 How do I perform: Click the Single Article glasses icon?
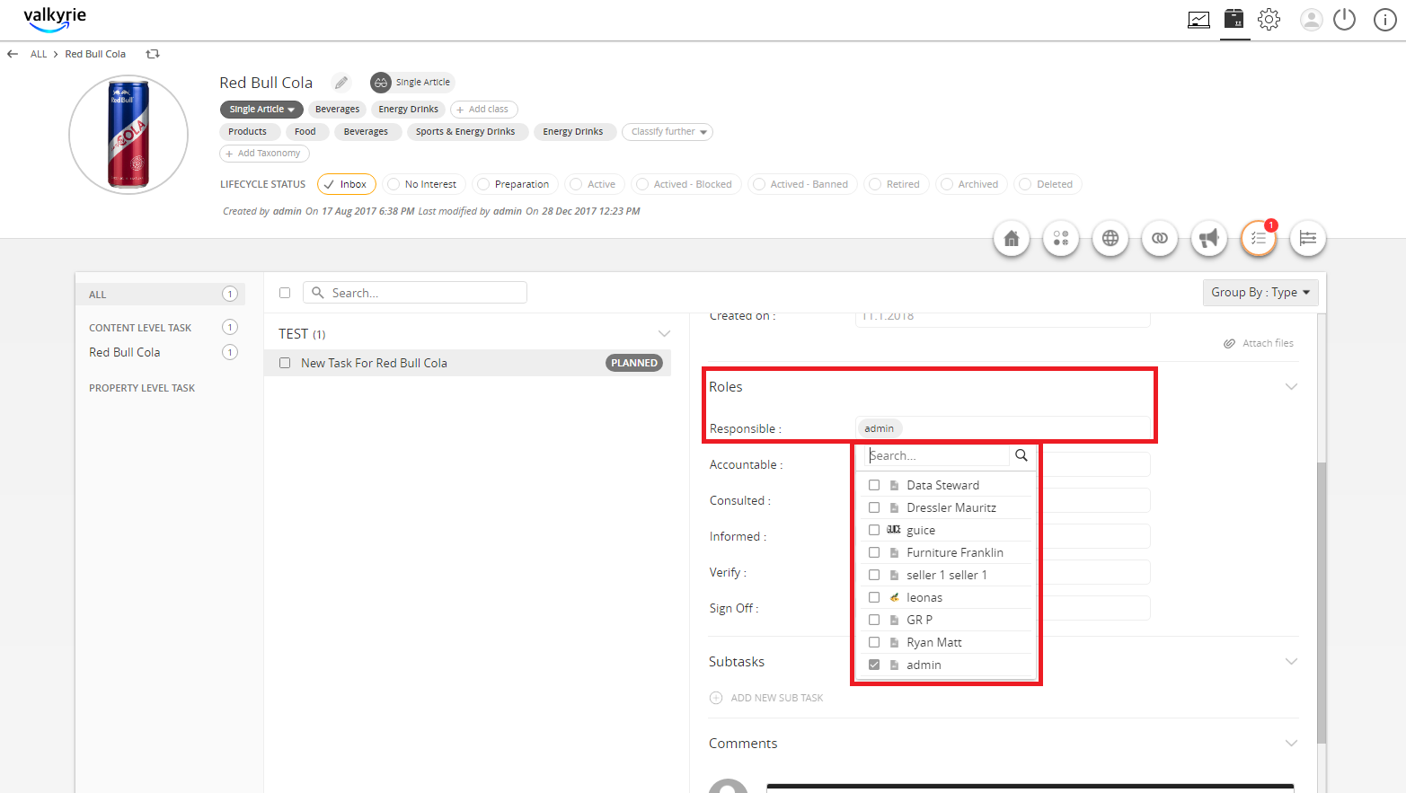pos(381,83)
